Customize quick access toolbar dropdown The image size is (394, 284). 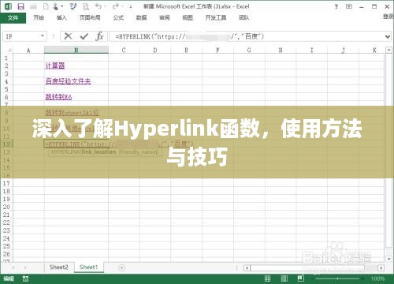point(131,7)
